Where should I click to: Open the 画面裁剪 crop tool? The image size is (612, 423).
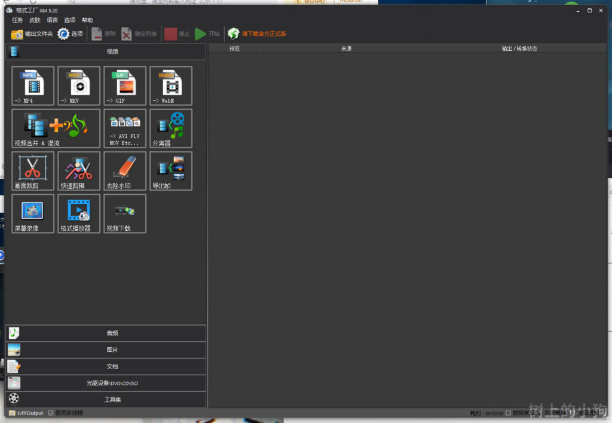click(33, 171)
